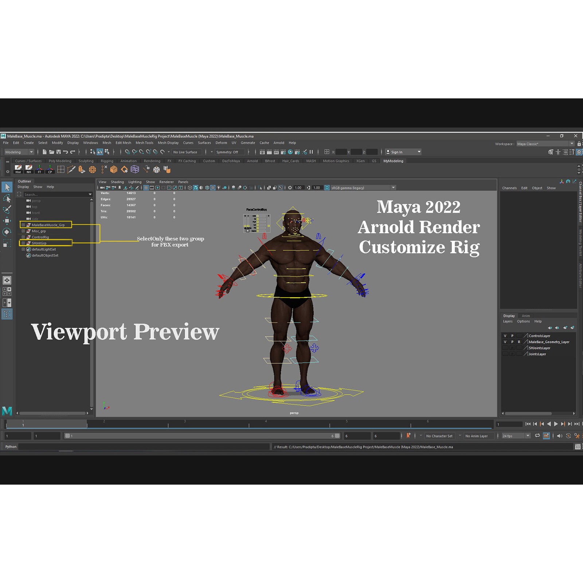Open the viewport Shading menu
Screen dimensions: 583x583
point(117,182)
